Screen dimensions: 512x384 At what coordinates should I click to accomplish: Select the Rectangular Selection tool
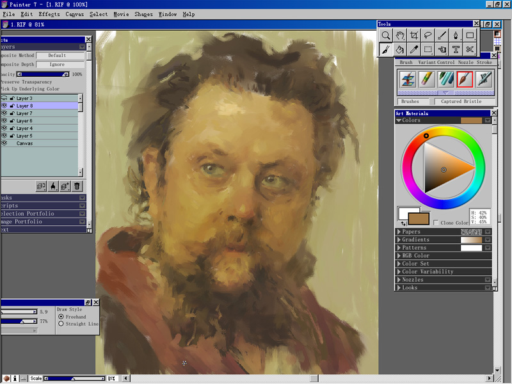click(x=428, y=49)
